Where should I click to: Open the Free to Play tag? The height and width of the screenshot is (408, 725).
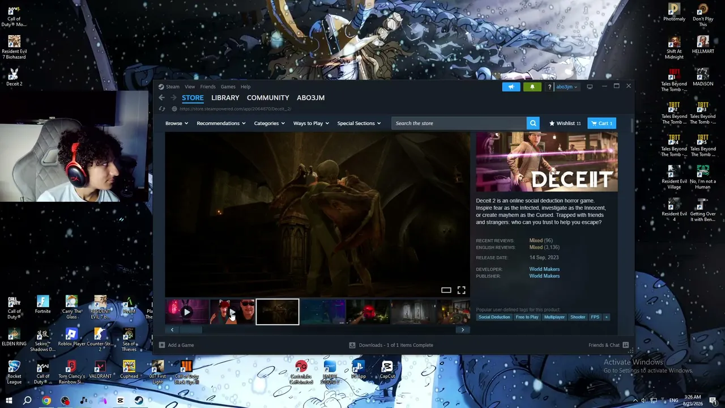pyautogui.click(x=527, y=317)
